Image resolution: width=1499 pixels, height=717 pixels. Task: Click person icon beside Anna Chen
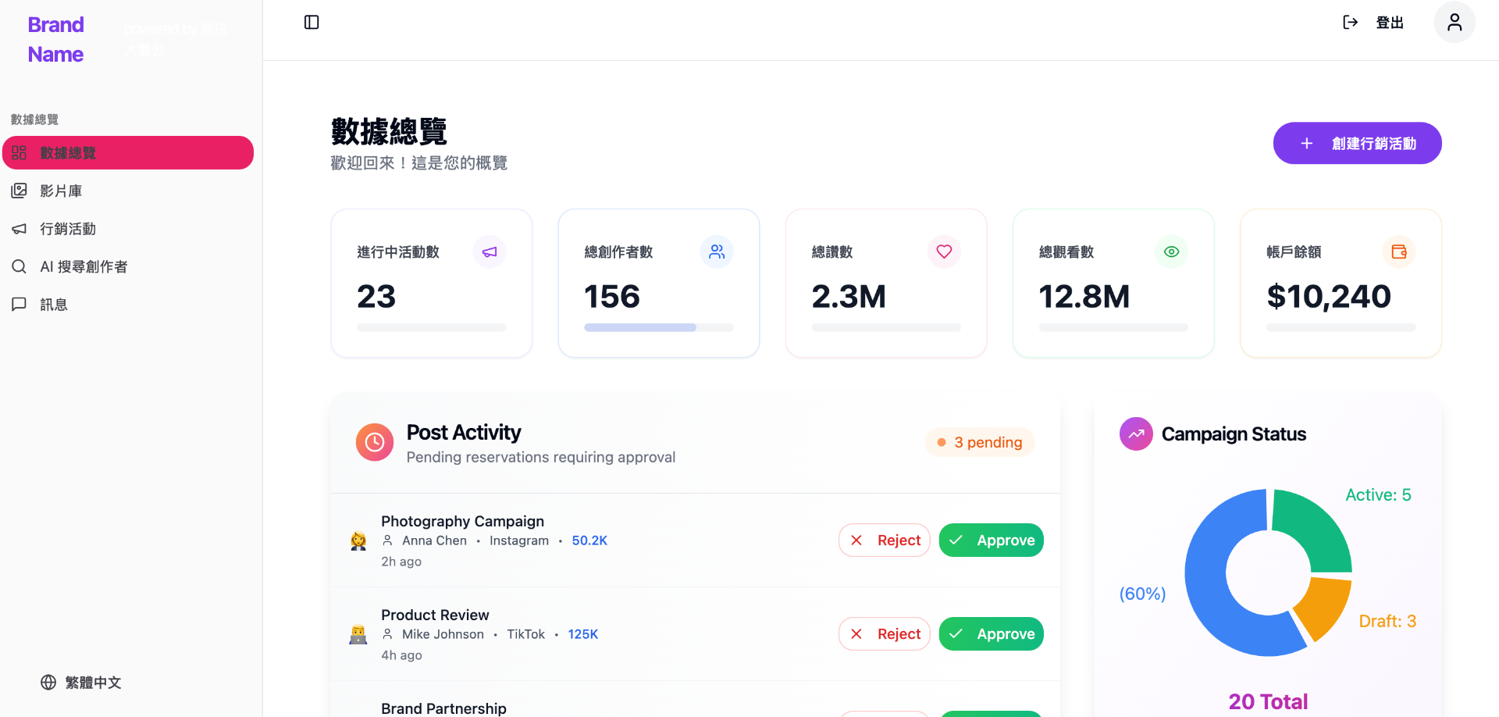tap(387, 540)
